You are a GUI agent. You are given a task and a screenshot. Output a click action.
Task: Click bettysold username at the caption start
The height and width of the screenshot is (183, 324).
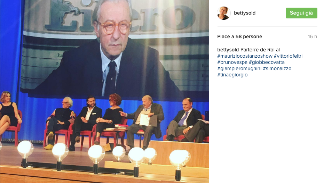(x=228, y=50)
